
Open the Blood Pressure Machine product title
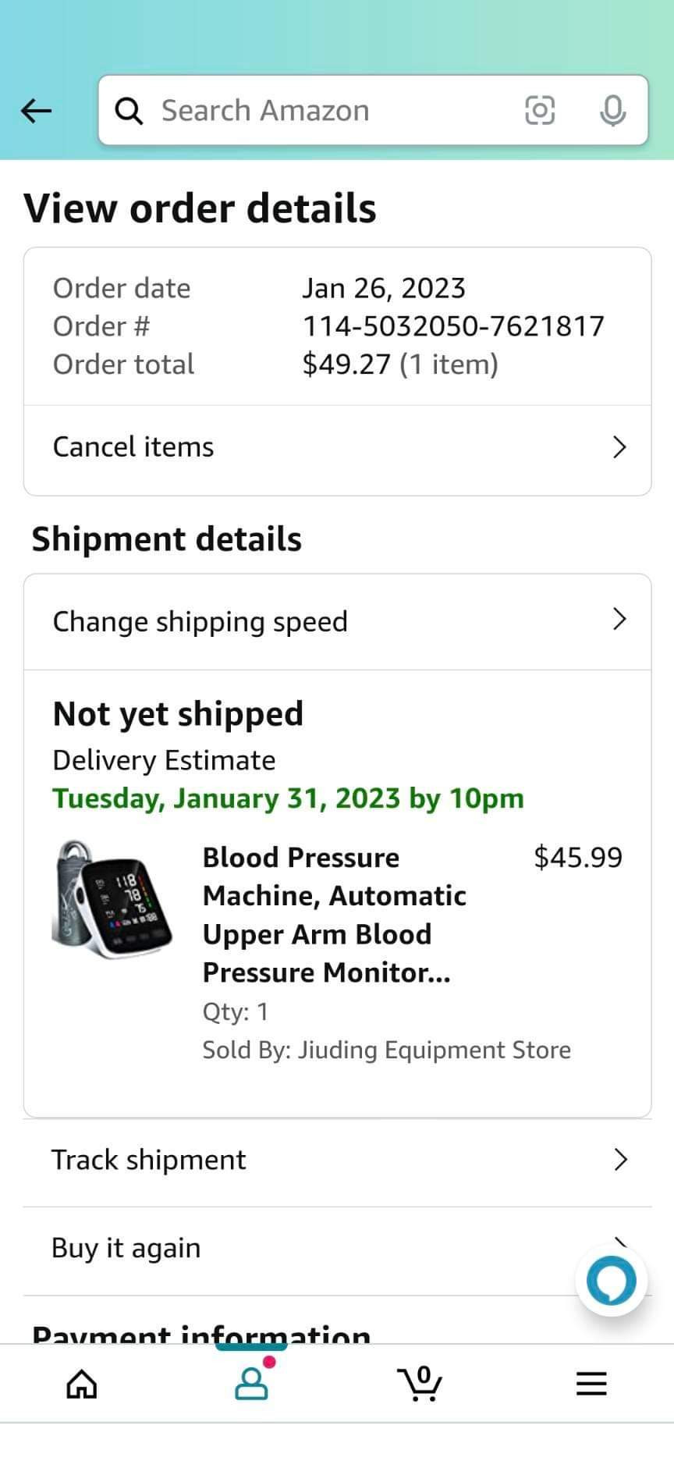tap(335, 915)
